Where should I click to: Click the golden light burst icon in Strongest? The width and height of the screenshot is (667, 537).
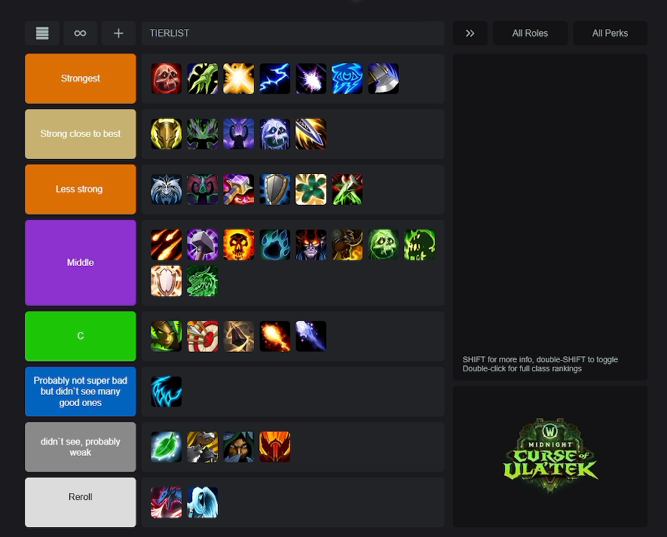[x=239, y=78]
